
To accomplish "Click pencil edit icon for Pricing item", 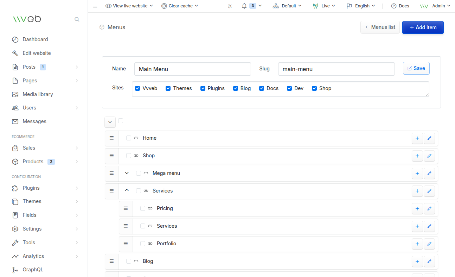I will pyautogui.click(x=429, y=209).
